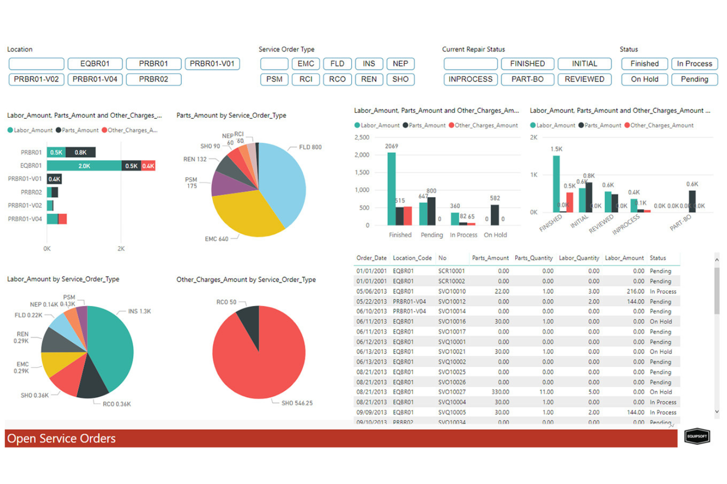Image resolution: width=727 pixels, height=484 pixels.
Task: Toggle the Pending status filter
Action: click(x=694, y=79)
